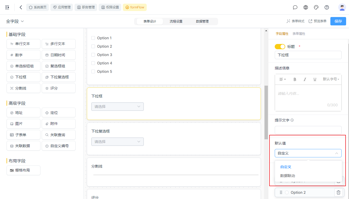The image size is (349, 199).
Task: Add a 单行文本 field
Action: (23, 44)
